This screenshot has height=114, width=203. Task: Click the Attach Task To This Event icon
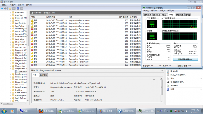click(x=168, y=75)
